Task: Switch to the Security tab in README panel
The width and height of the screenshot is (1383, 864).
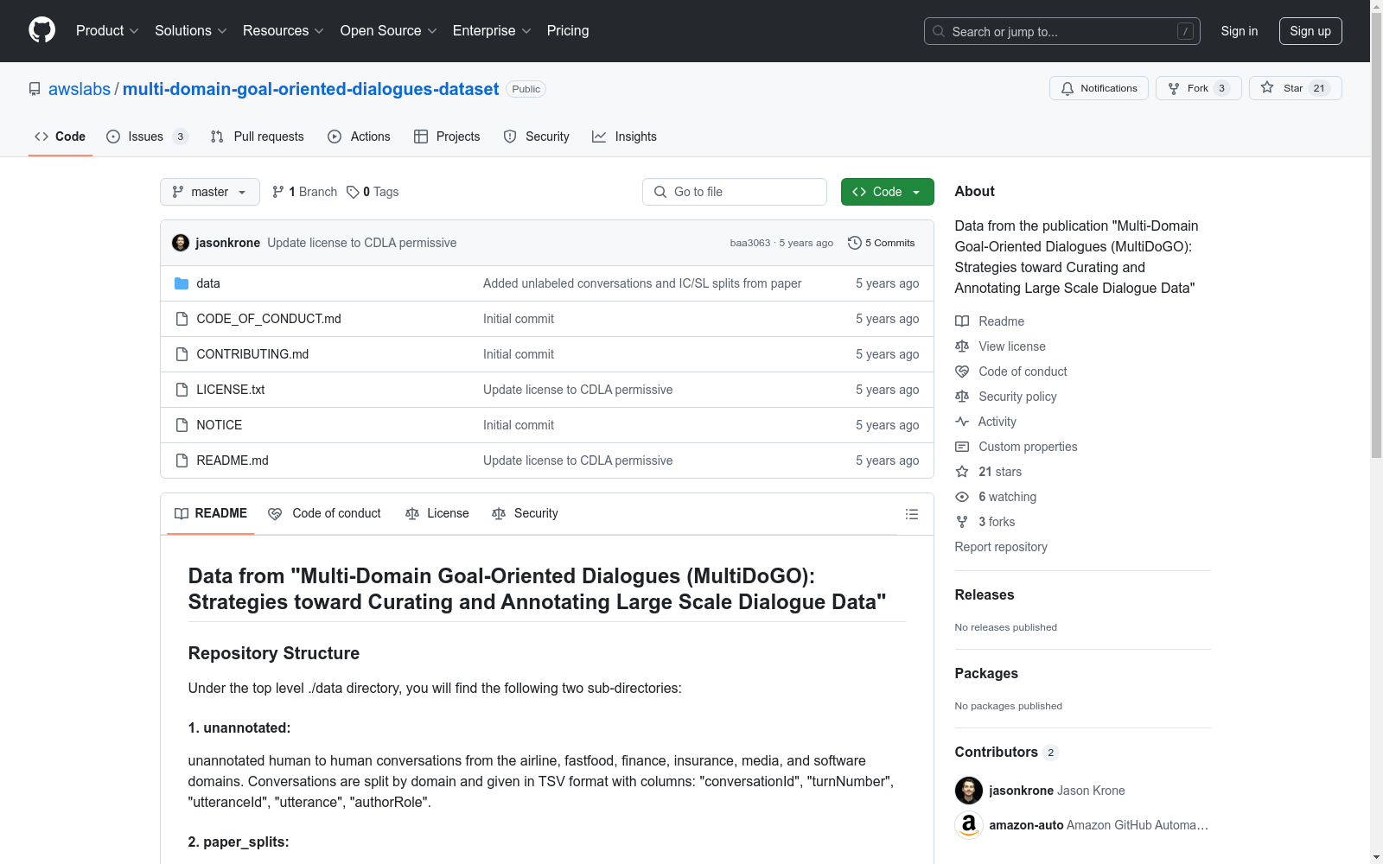Action: click(x=525, y=513)
